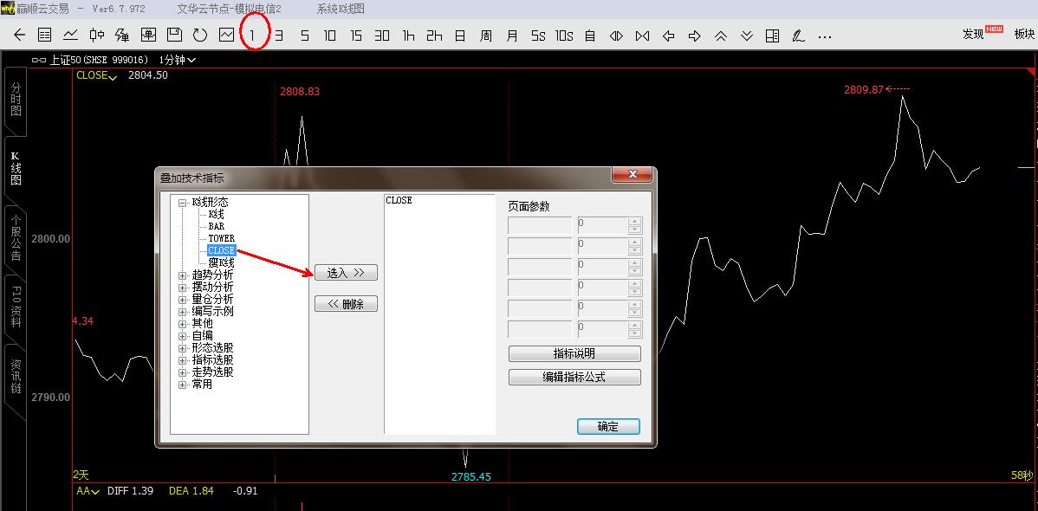Viewport: 1038px width, 511px height.
Task: Select the 5-minute period button
Action: 304,36
